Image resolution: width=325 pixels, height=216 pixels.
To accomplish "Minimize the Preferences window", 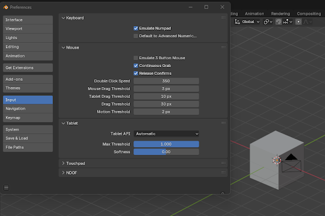I will coord(190,7).
